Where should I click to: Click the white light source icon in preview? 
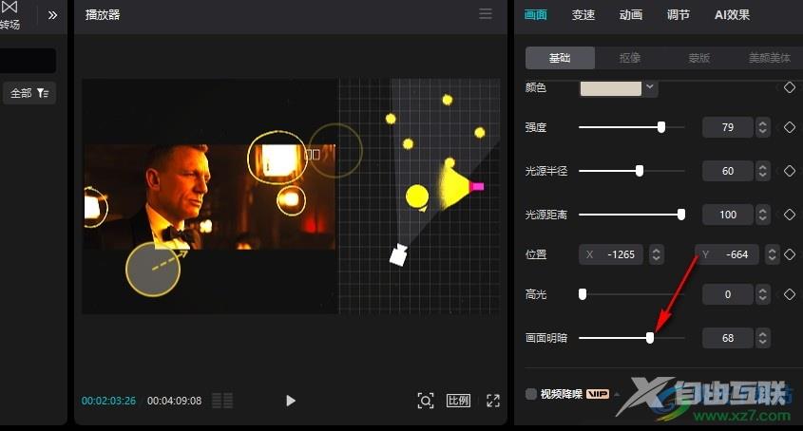tap(398, 255)
